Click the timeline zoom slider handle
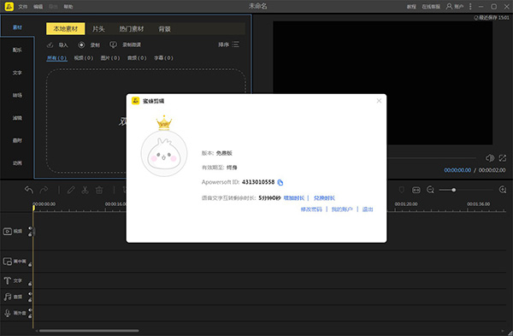This screenshot has width=513, height=336. click(x=453, y=190)
